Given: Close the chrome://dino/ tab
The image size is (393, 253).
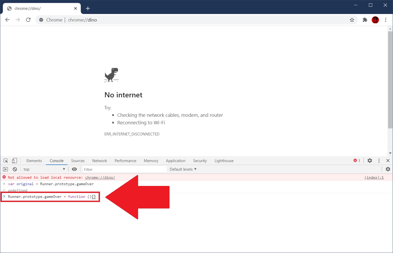Looking at the screenshot, I should tap(76, 9).
